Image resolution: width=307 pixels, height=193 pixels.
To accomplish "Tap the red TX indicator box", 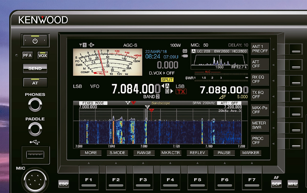I will point(181,92).
